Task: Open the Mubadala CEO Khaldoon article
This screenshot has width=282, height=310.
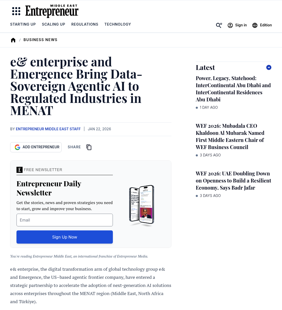Action: click(230, 137)
